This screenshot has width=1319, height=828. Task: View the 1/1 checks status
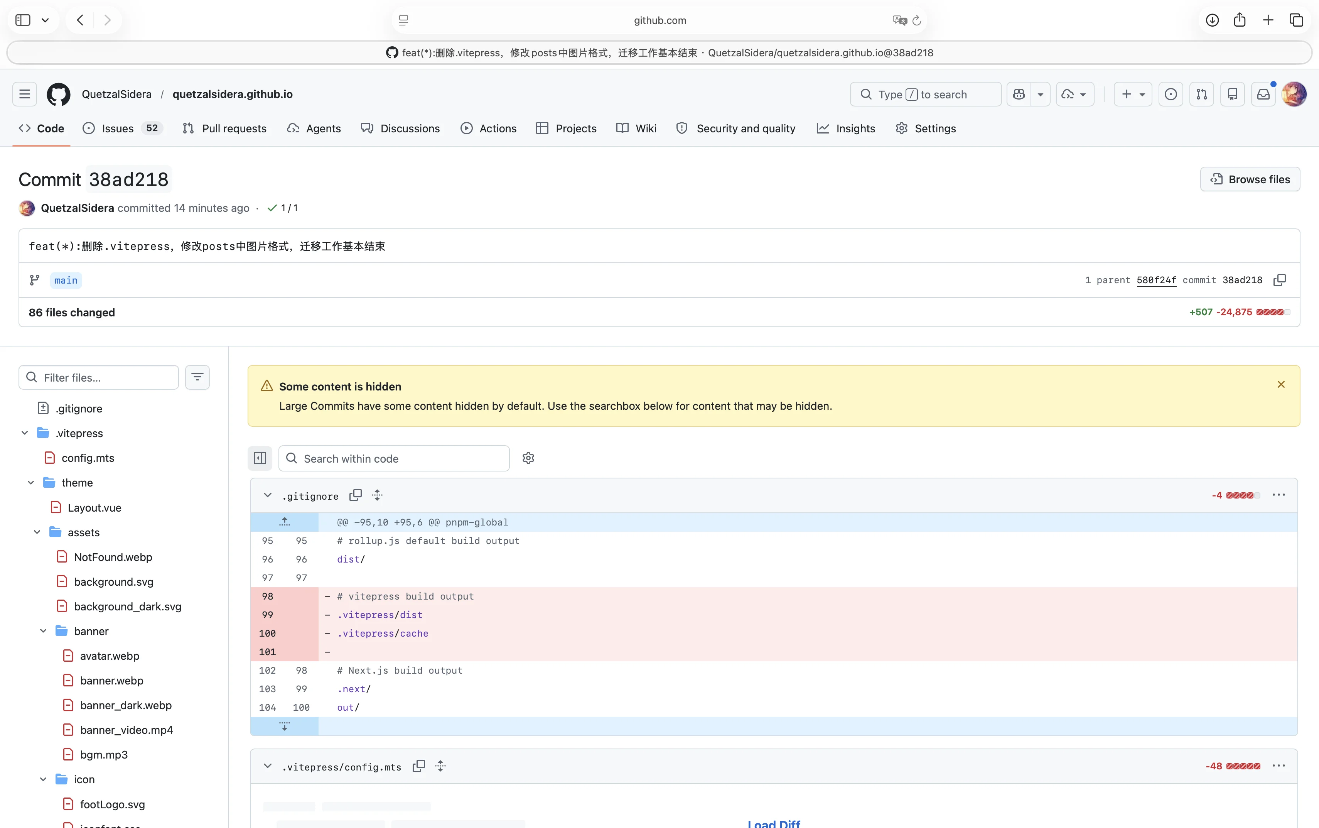[282, 208]
